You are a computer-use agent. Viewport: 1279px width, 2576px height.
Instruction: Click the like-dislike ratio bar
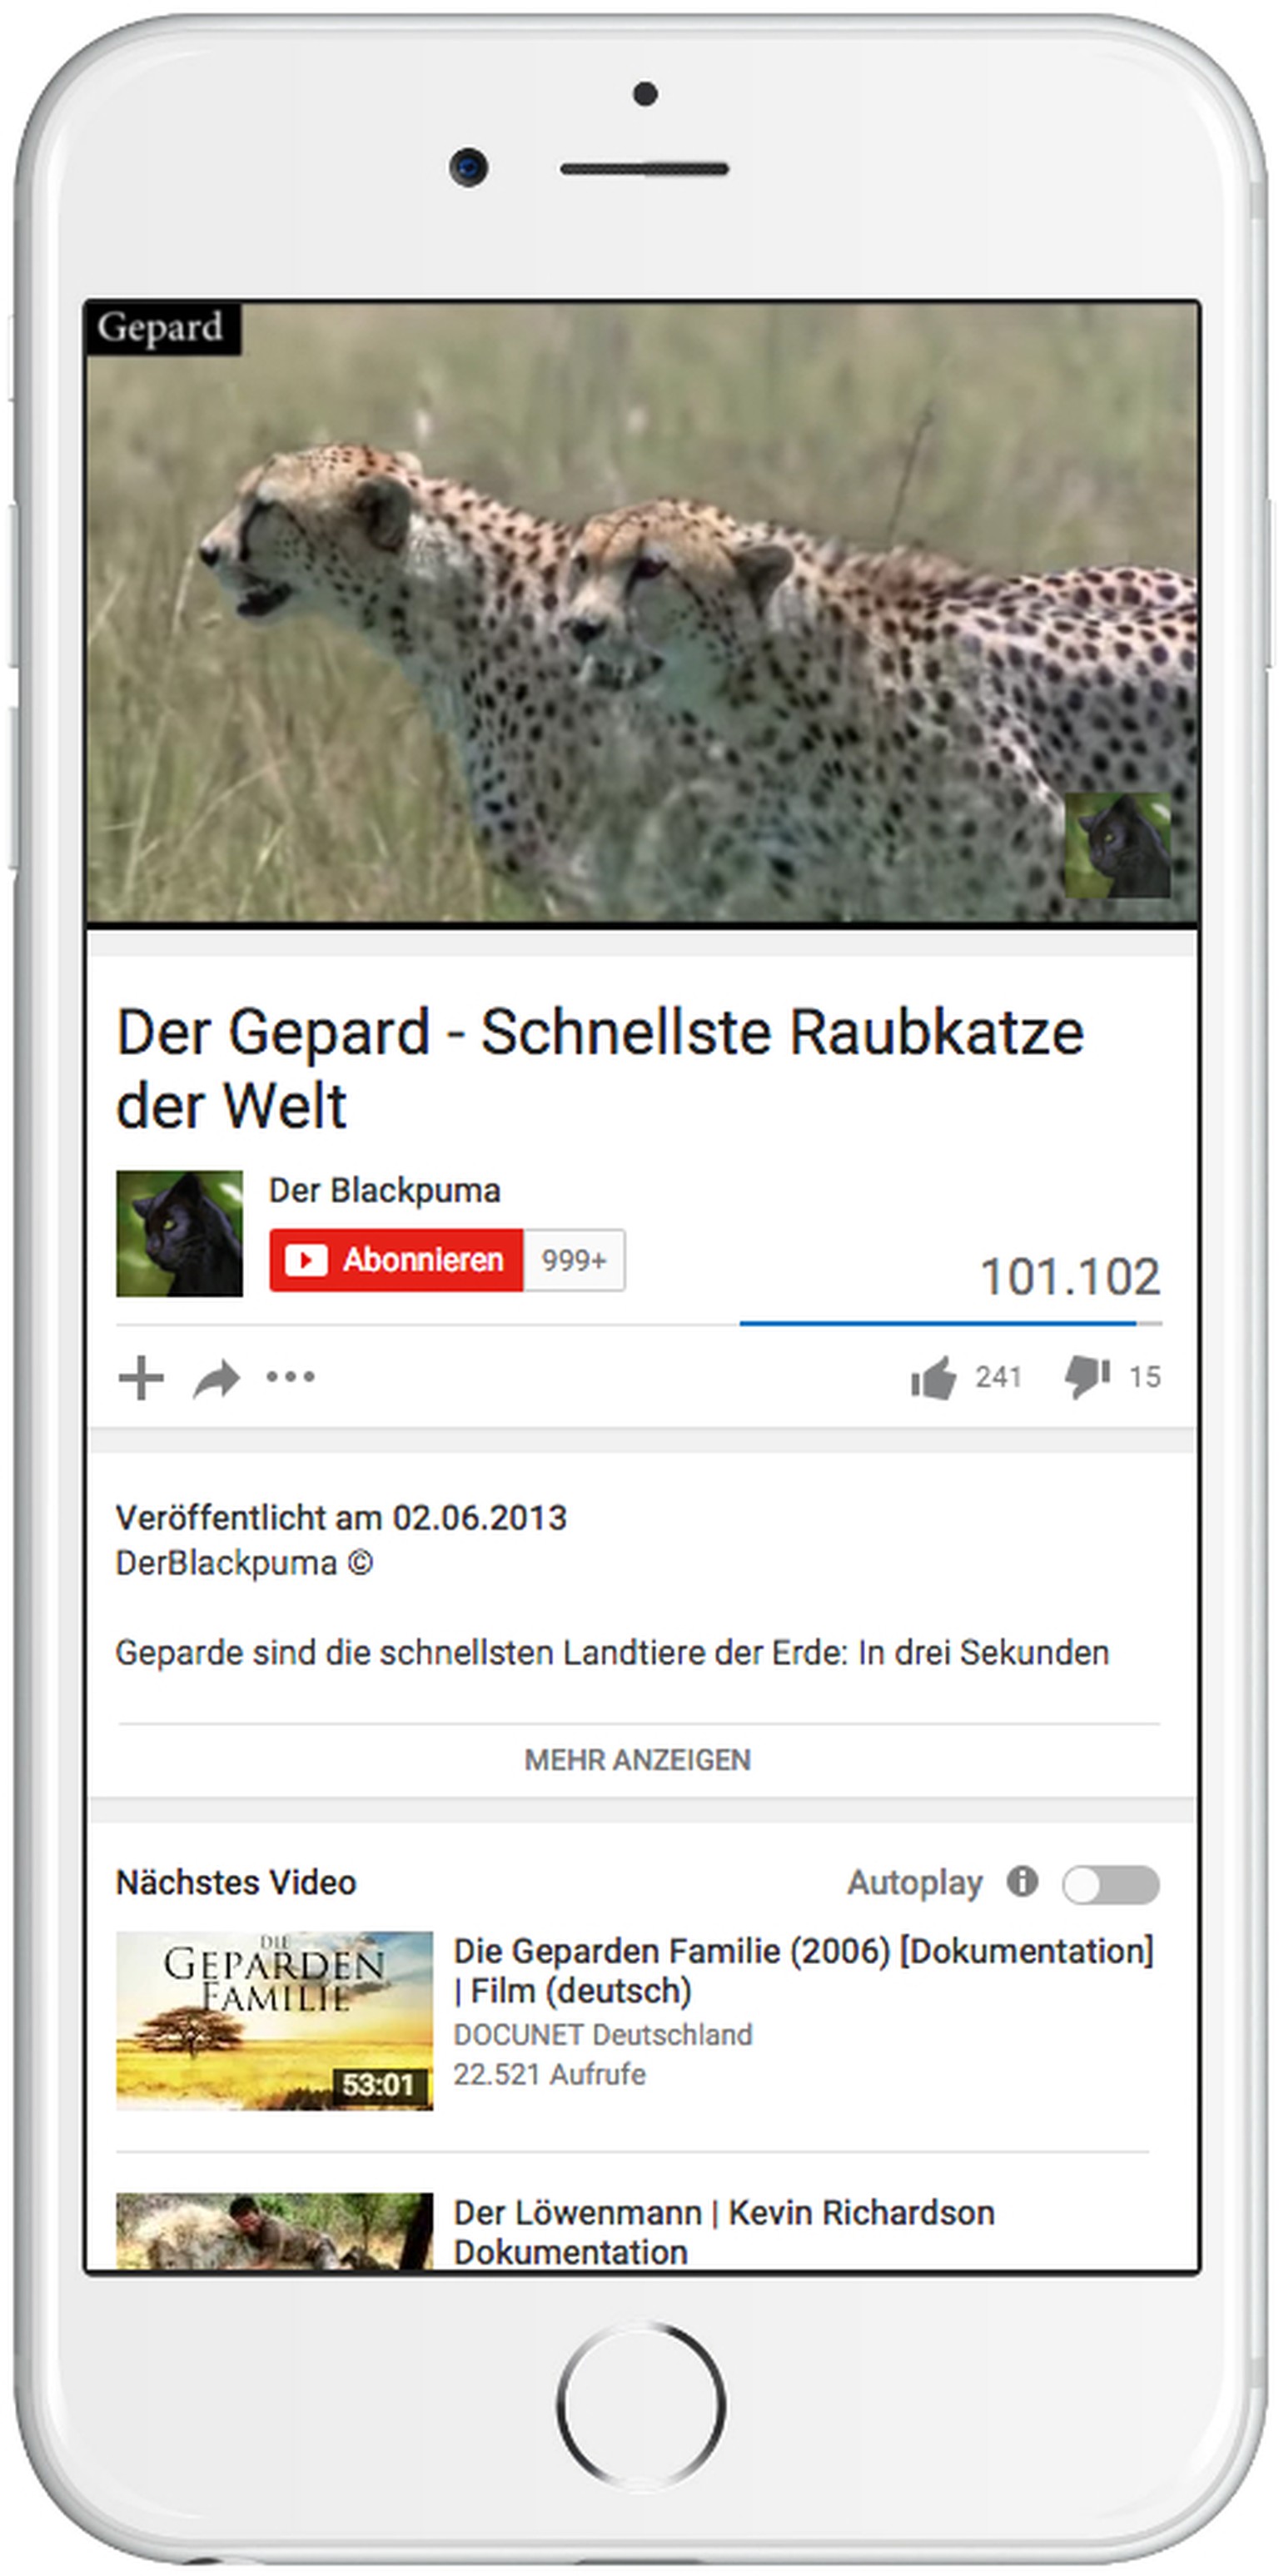[950, 1323]
